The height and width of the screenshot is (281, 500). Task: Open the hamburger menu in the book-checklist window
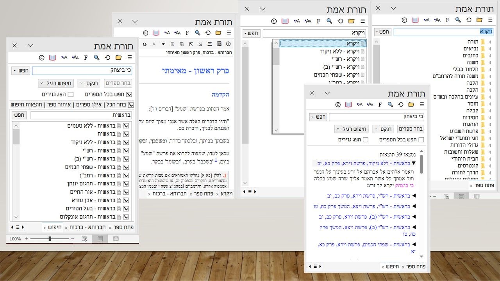130,58
